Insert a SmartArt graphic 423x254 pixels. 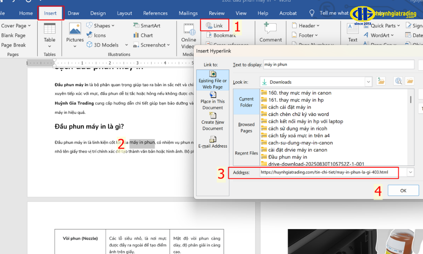147,26
